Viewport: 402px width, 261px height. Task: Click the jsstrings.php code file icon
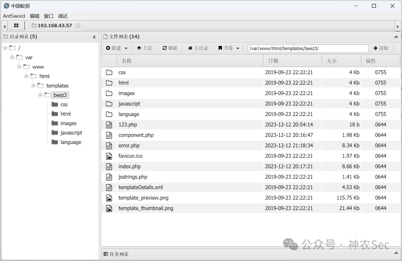[109, 177]
